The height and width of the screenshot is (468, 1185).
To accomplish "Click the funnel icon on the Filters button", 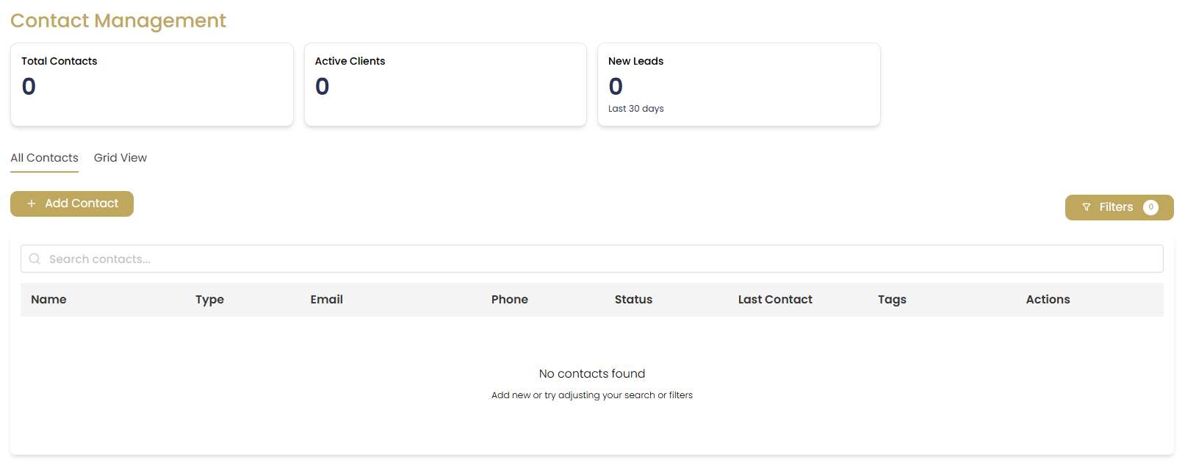I will [1087, 206].
